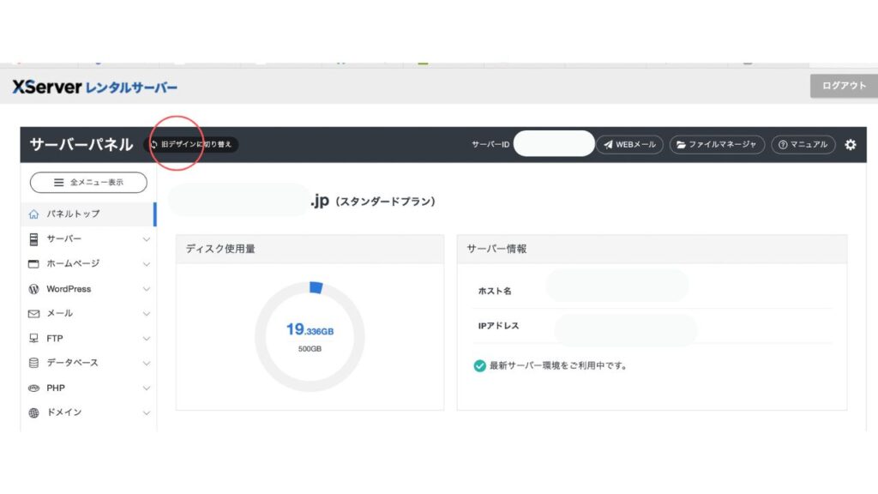
Task: Open WEBメール from the header
Action: (x=630, y=145)
